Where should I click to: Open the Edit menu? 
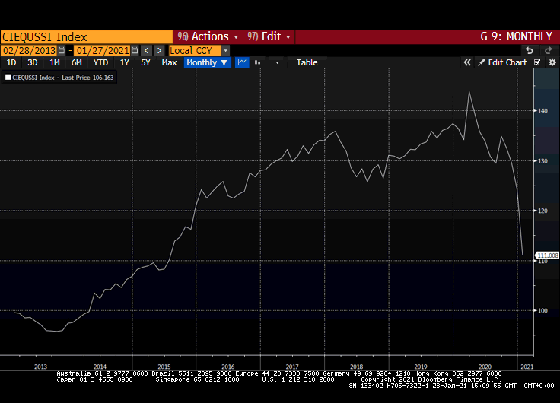pos(269,36)
